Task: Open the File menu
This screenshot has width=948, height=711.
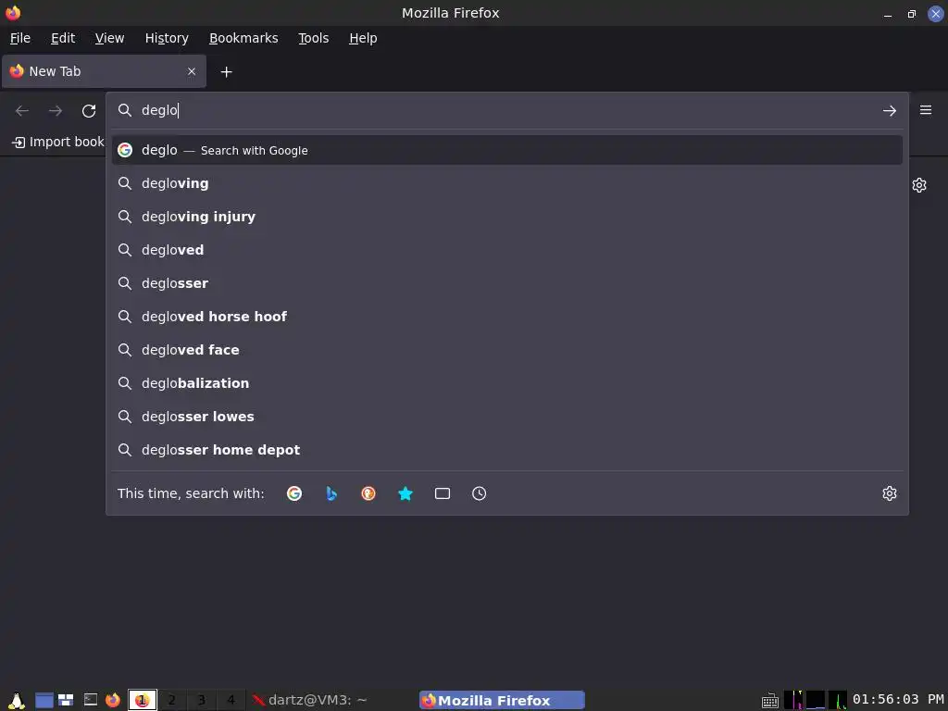Action: [x=20, y=38]
